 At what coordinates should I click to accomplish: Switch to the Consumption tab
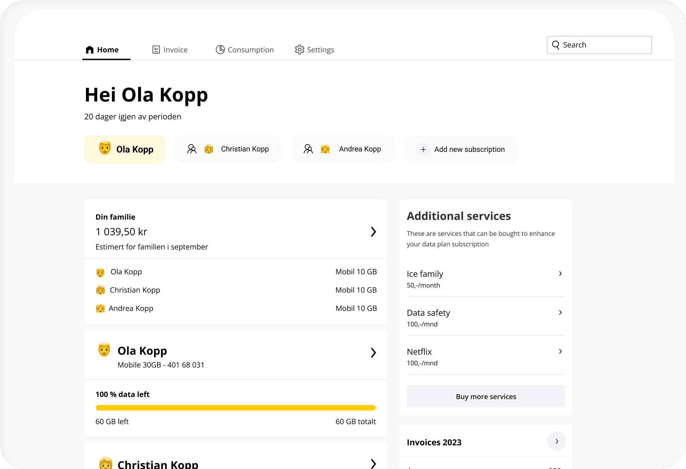tap(250, 50)
